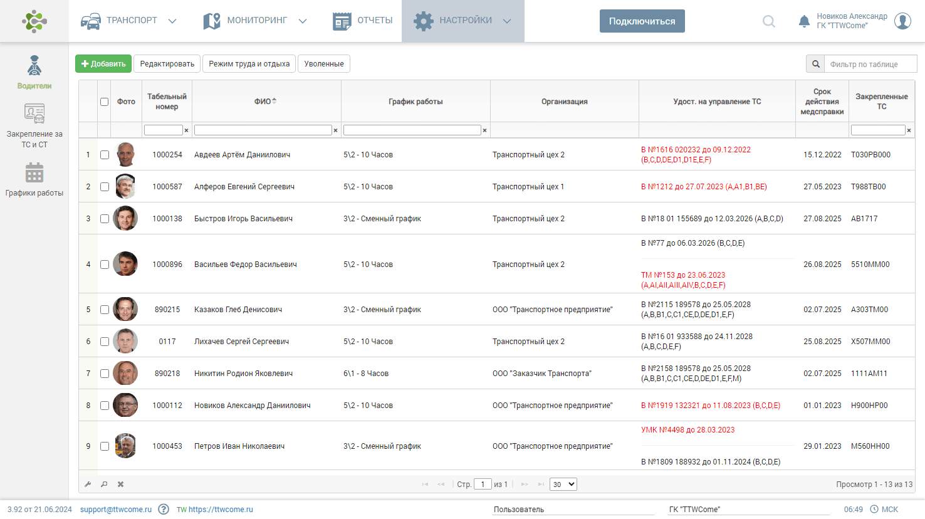Expand the ТРАНСПОРТ menu chevron
The height and width of the screenshot is (519, 925).
(x=172, y=21)
